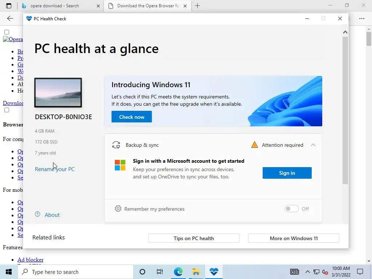
Task: Switch to Download the Opera Browser tab
Action: 147,6
